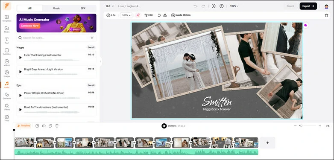Switch to the All audio tab
This screenshot has height=160, width=334.
29,8
